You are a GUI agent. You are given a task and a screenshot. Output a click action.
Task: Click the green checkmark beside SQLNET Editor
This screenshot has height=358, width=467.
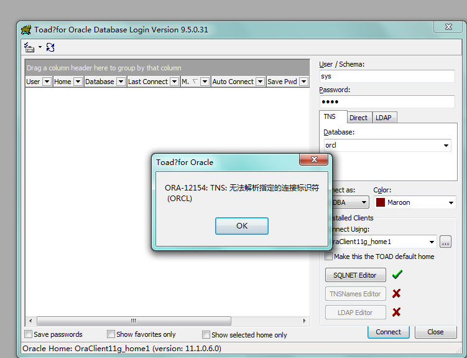tap(397, 275)
